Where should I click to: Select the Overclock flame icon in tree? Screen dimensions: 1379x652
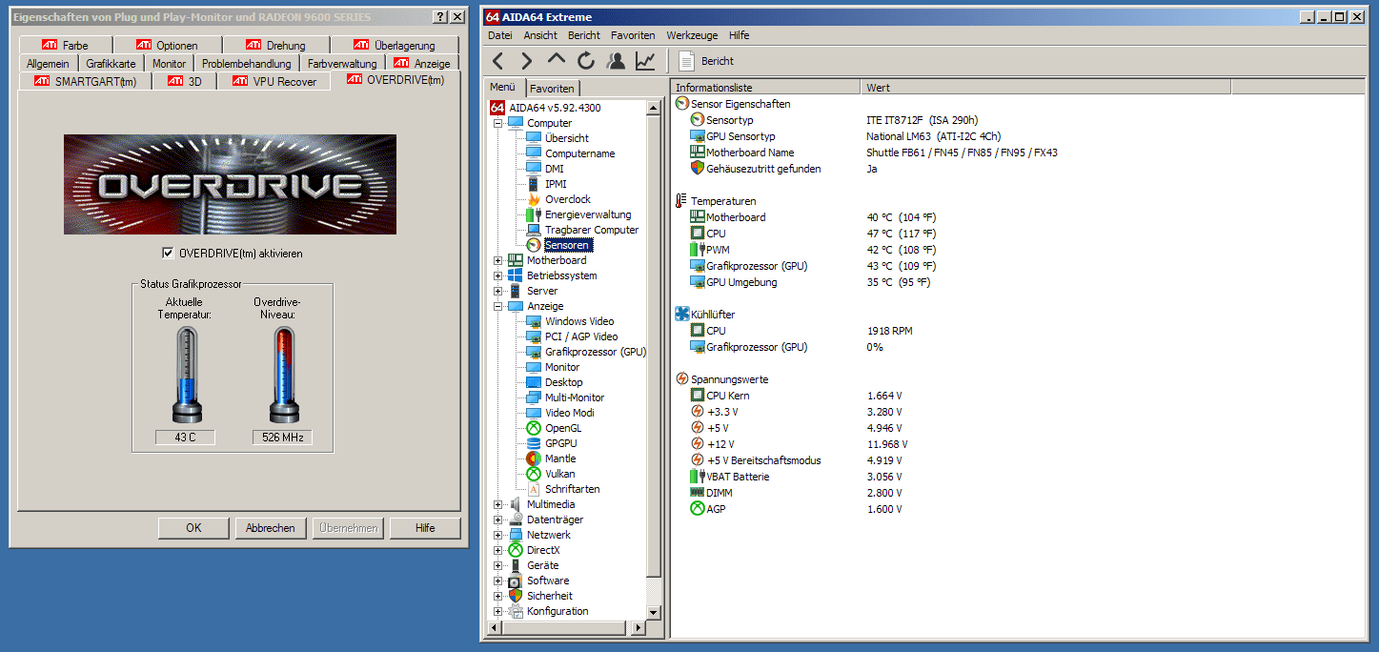point(534,199)
